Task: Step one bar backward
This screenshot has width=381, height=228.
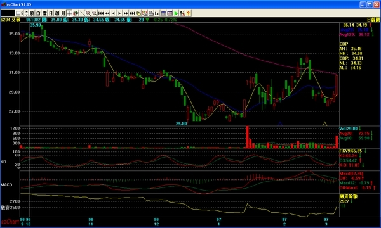Action: (113, 13)
